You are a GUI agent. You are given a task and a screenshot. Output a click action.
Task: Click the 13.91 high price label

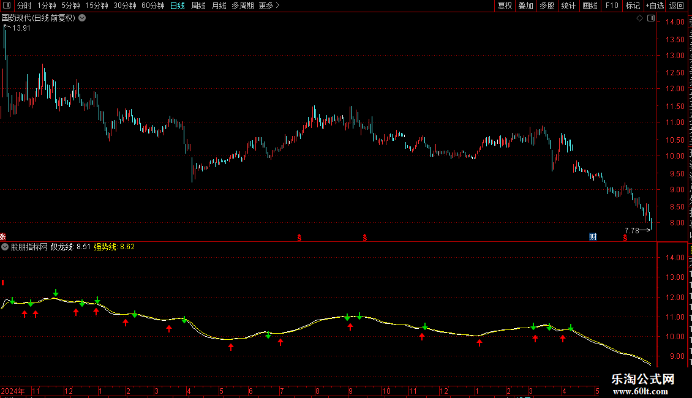pos(21,28)
